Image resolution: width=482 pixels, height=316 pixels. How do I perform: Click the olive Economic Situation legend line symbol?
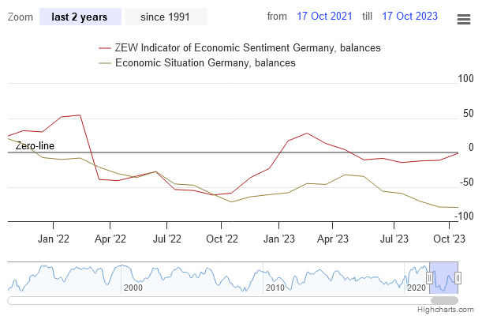[x=104, y=63]
